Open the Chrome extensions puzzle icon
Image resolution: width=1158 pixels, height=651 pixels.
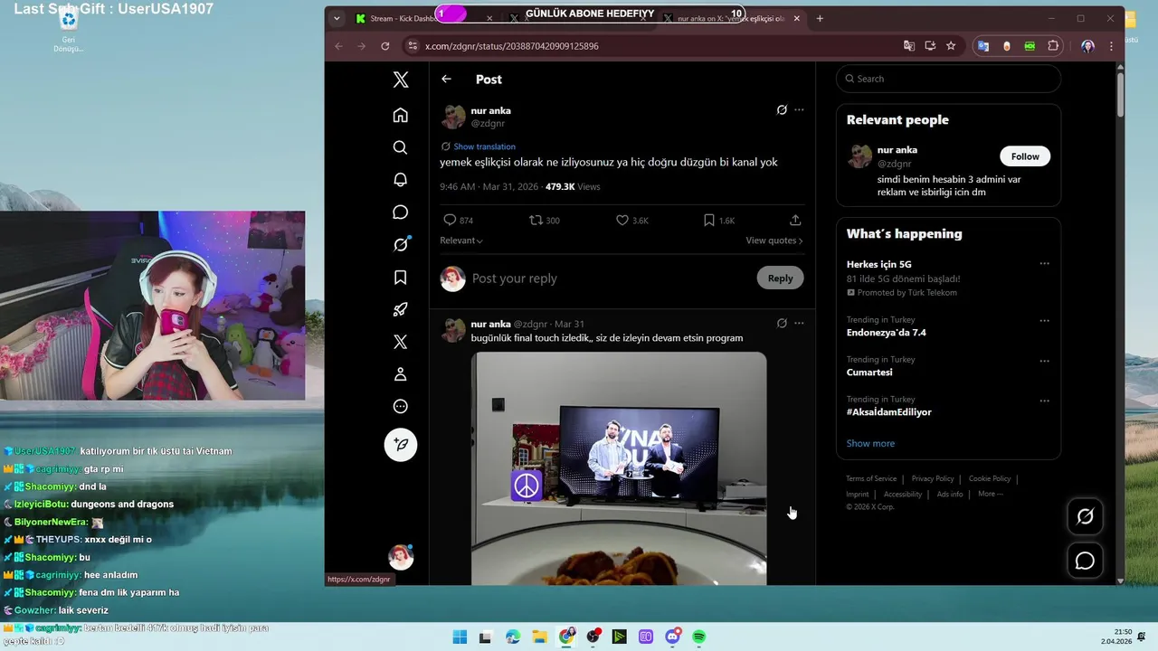coord(1053,45)
